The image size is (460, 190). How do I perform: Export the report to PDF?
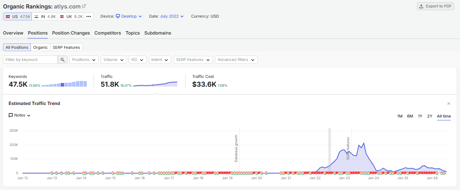[x=436, y=6]
